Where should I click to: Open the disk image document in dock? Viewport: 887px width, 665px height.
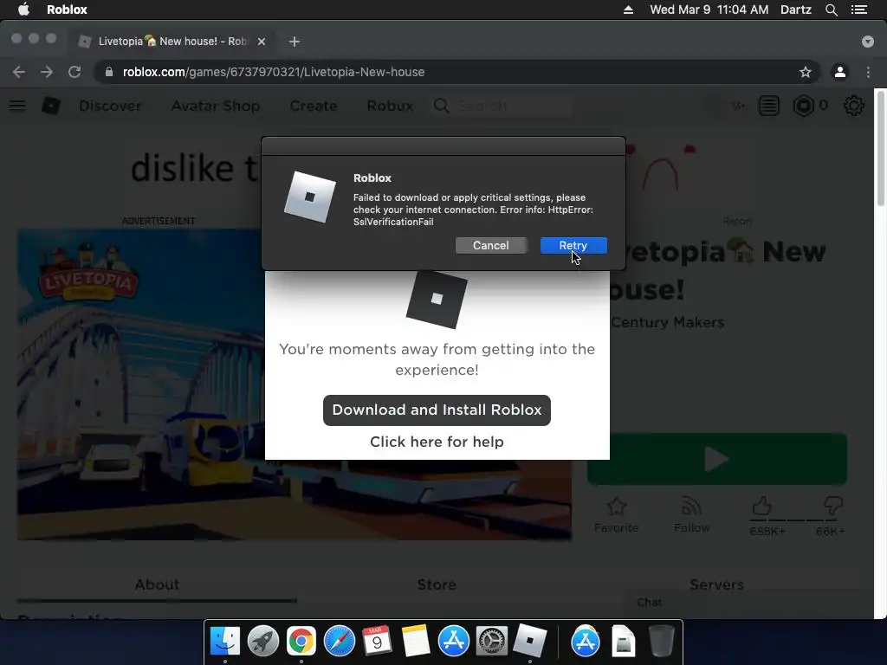624,642
